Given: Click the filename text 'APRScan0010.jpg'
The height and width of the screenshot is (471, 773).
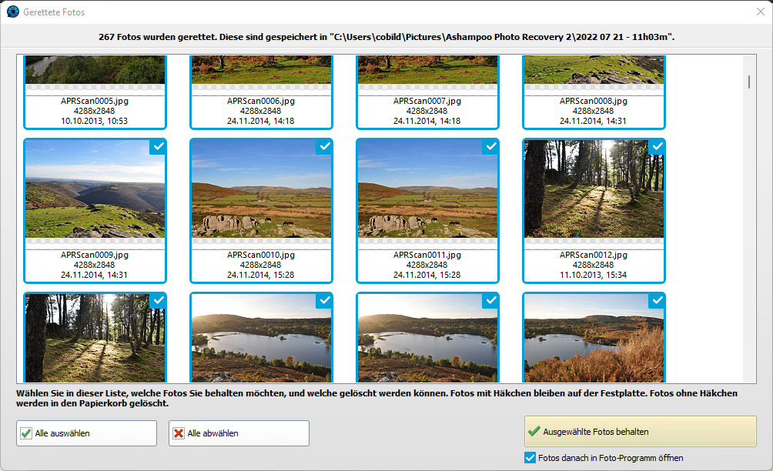Looking at the screenshot, I should (261, 255).
